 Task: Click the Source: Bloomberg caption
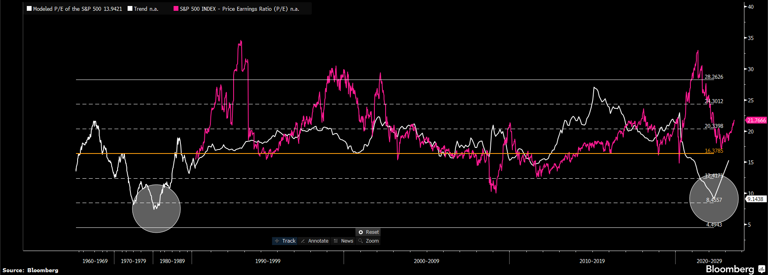point(30,270)
